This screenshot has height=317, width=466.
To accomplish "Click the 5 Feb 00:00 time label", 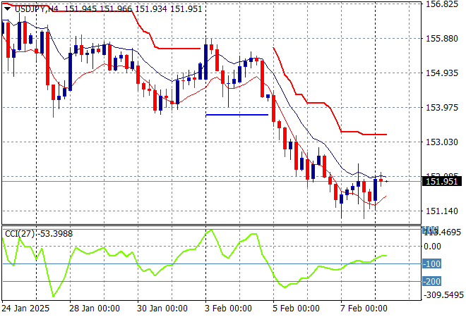I will coord(297,309).
